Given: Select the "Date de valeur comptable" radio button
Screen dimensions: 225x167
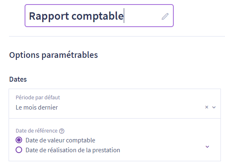Looking at the screenshot, I should (19, 140).
